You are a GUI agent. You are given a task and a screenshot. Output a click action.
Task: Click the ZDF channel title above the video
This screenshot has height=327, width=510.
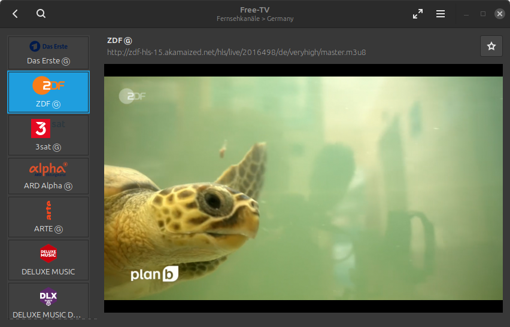[119, 41]
